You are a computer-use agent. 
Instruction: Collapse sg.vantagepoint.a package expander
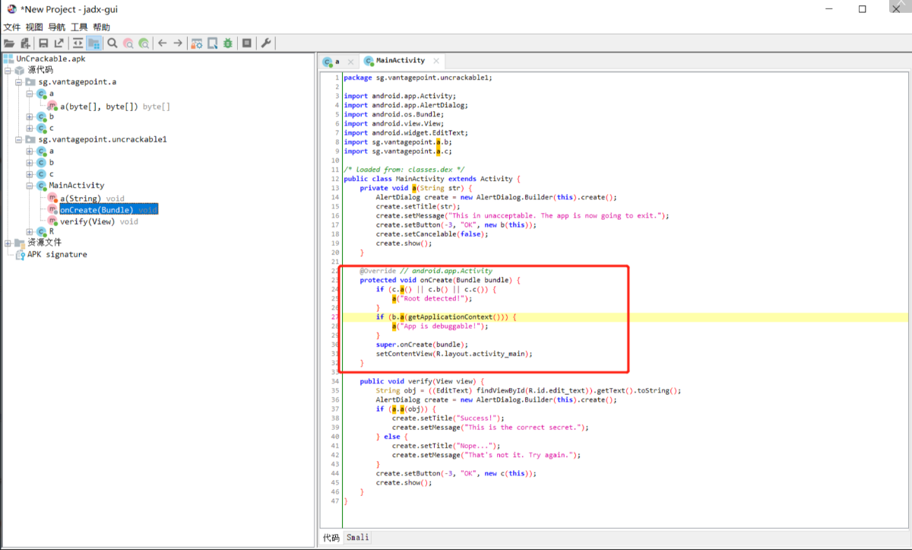(18, 81)
